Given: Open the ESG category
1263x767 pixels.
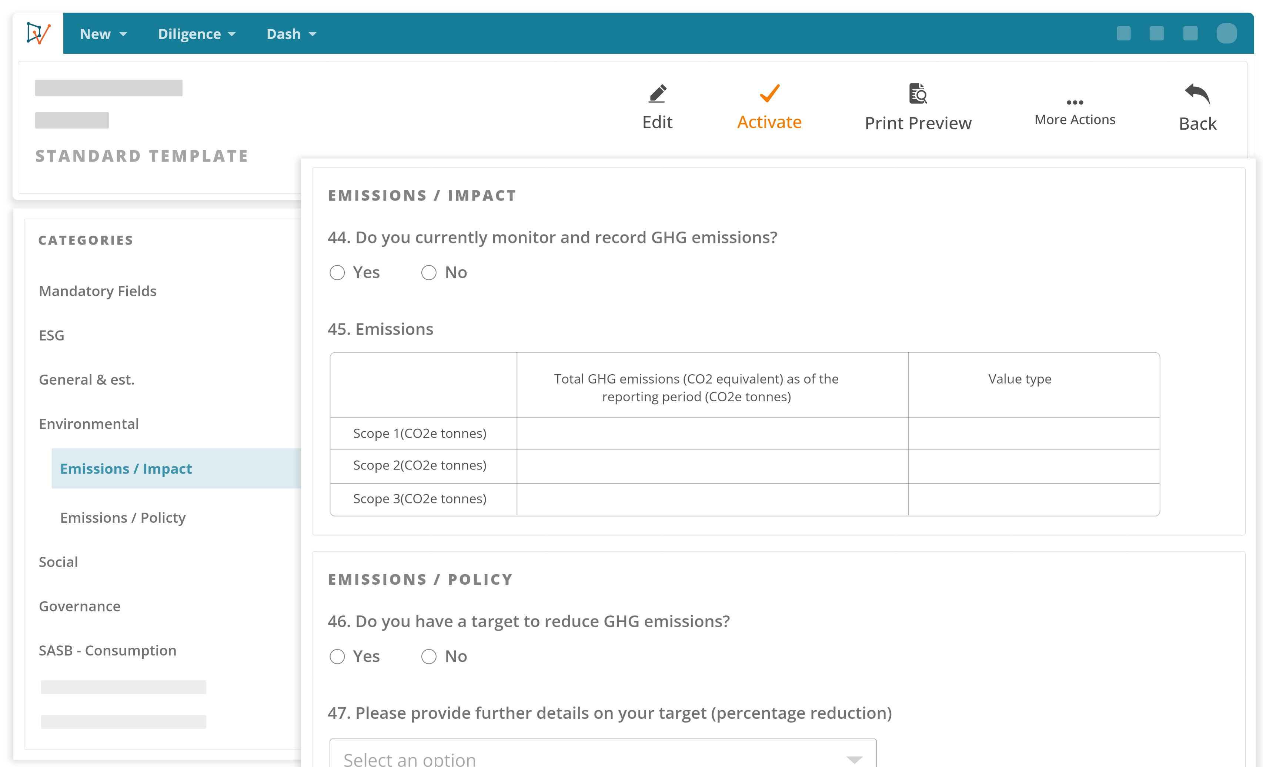Looking at the screenshot, I should coord(51,335).
